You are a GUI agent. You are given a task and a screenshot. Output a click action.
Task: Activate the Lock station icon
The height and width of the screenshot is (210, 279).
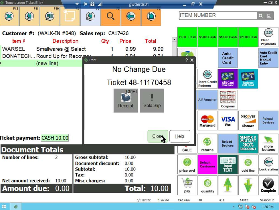[268, 164]
